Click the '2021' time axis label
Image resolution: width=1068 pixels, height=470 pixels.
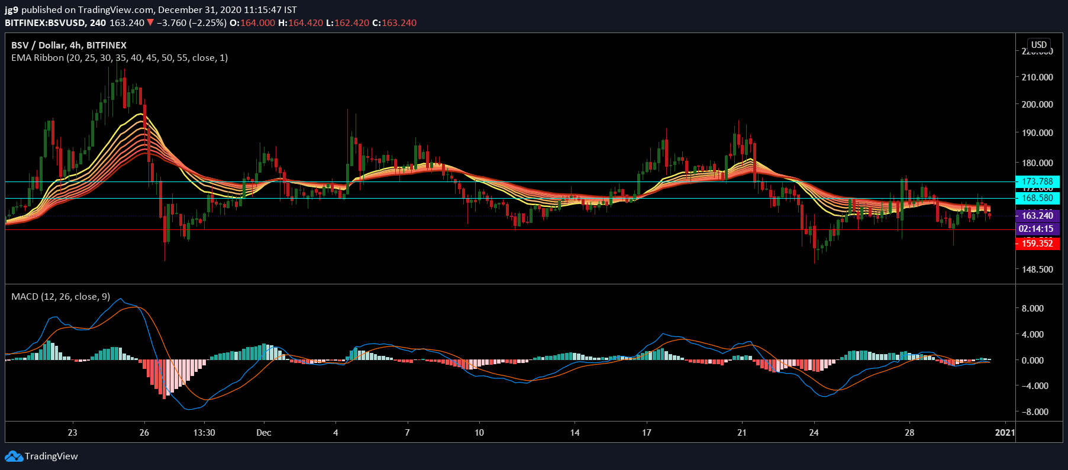tap(1005, 433)
